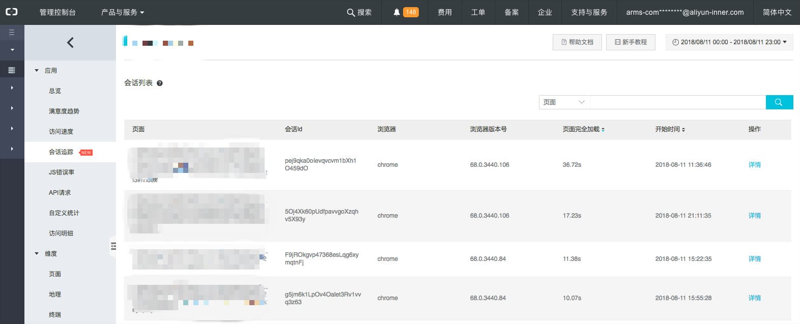The width and height of the screenshot is (800, 324).
Task: Run search with the blue magnifier button
Action: click(x=779, y=102)
